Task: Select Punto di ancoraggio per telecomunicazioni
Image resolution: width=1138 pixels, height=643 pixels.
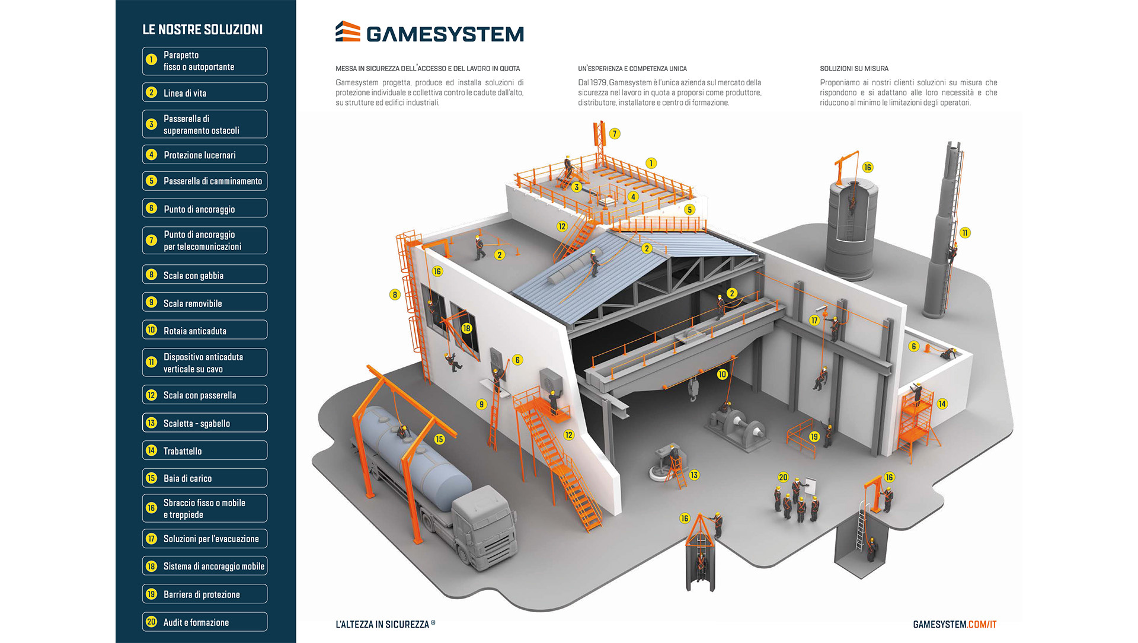Action: click(x=204, y=240)
